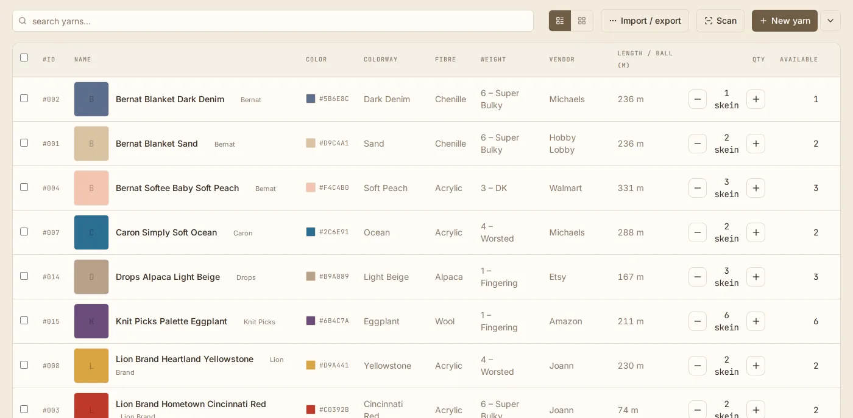Viewport: 853px width, 418px height.
Task: Sort by the Weight column header
Action: tap(494, 60)
